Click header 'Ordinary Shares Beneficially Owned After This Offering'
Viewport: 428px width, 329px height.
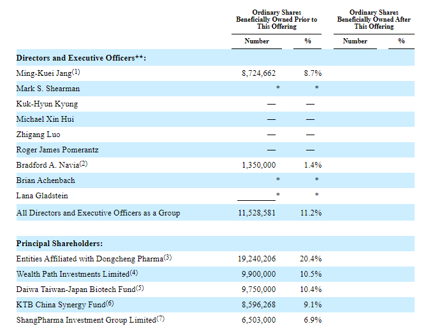pyautogui.click(x=374, y=19)
